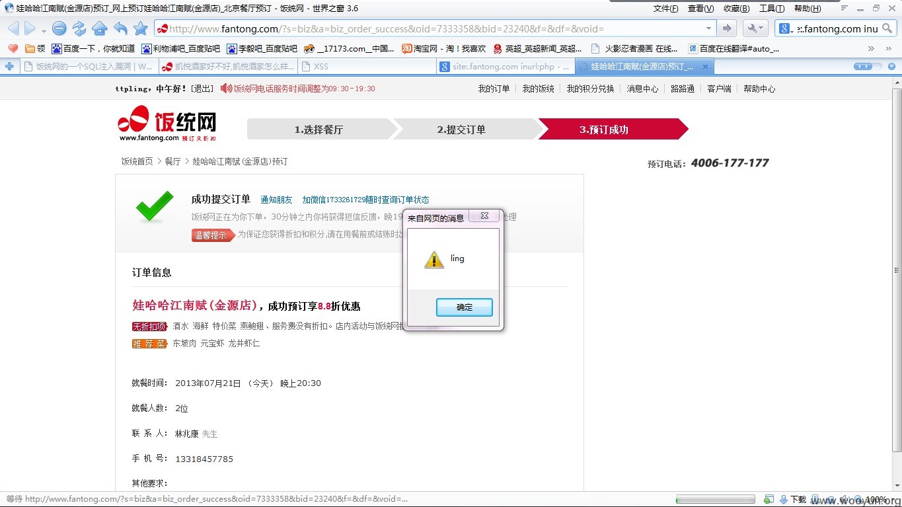Viewport: 902px width, 507px height.
Task: Open the 利物浦吧_百度贴吧 bookmark
Action: pyautogui.click(x=180, y=48)
